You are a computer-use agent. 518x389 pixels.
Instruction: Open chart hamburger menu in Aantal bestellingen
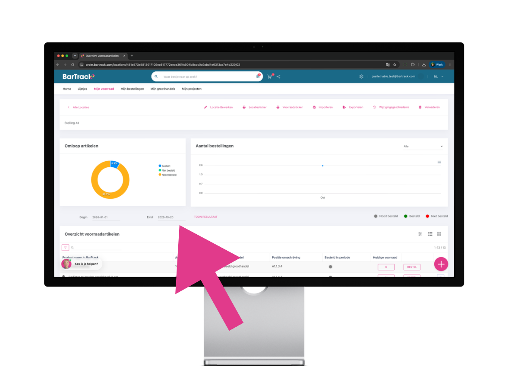point(439,162)
